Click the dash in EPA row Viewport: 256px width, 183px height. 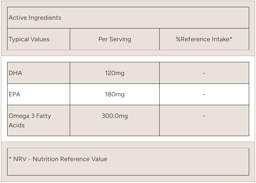pos(204,94)
